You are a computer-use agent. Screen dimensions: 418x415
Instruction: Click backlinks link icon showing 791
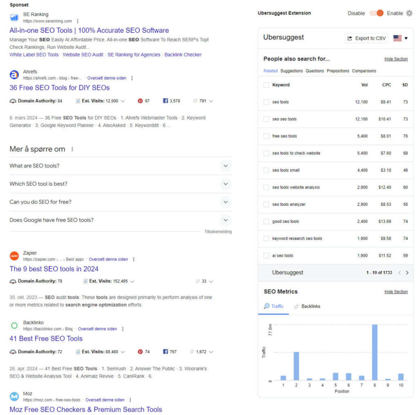[x=195, y=101]
